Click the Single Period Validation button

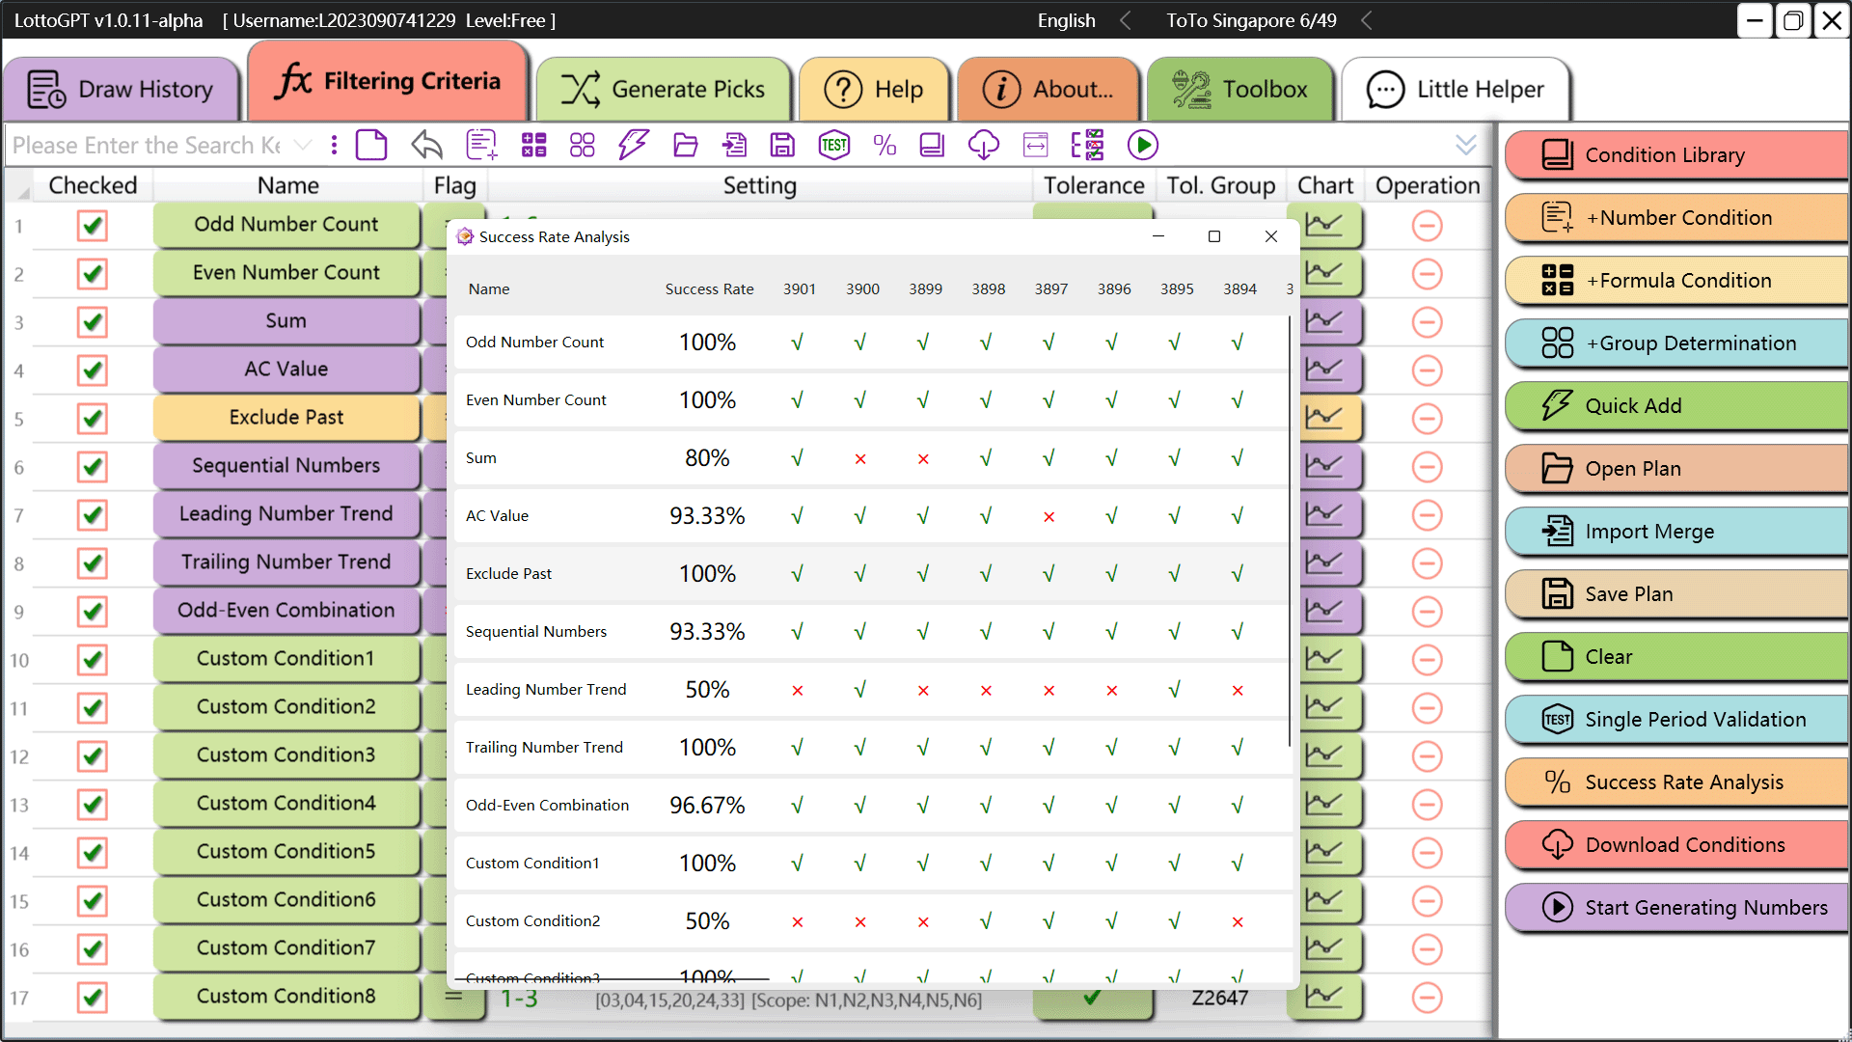click(1677, 720)
